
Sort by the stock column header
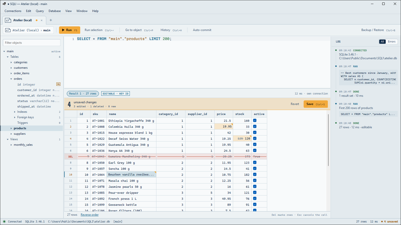[x=242, y=114]
